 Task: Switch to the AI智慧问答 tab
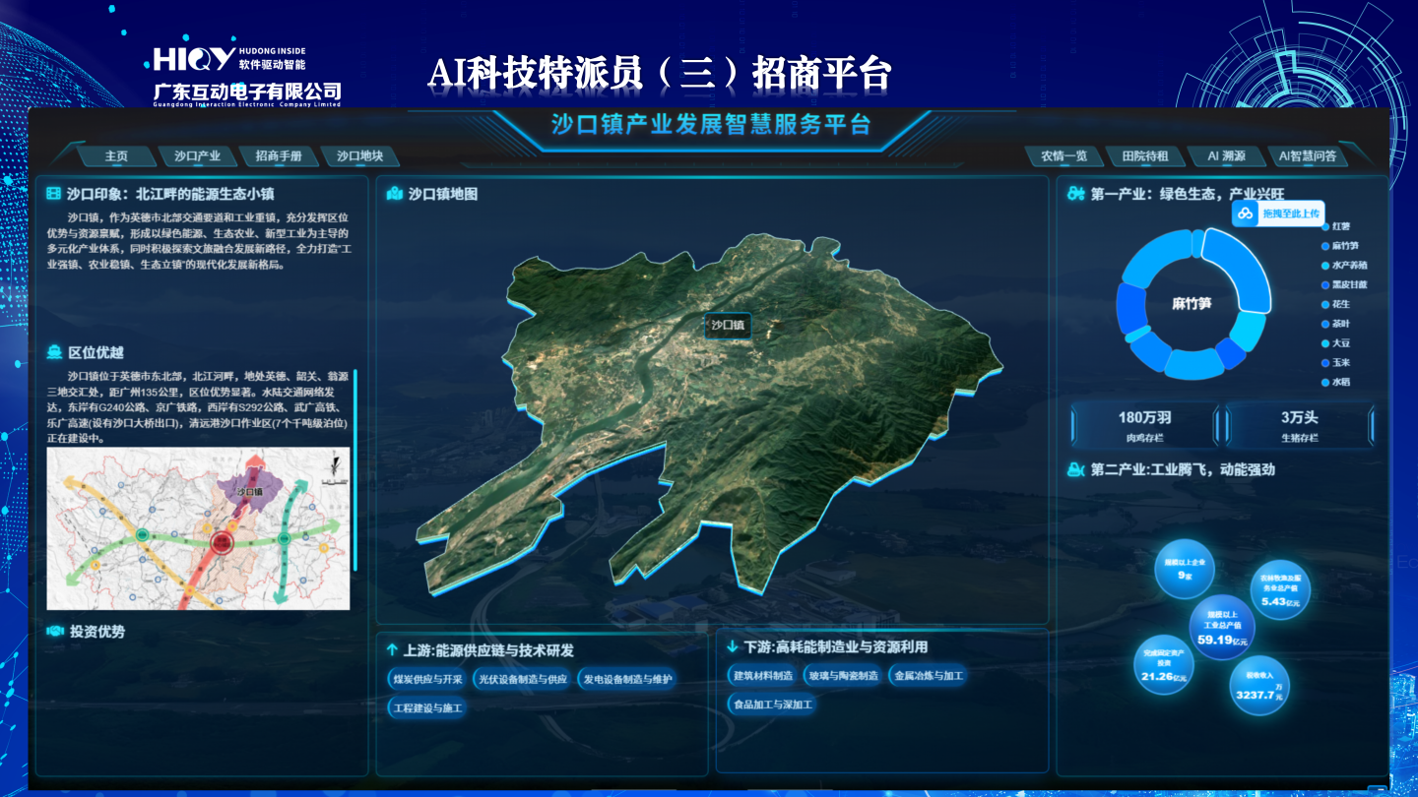click(1307, 155)
